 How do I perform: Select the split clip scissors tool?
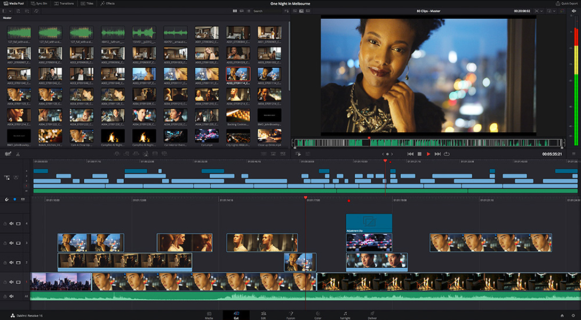pyautogui.click(x=18, y=154)
